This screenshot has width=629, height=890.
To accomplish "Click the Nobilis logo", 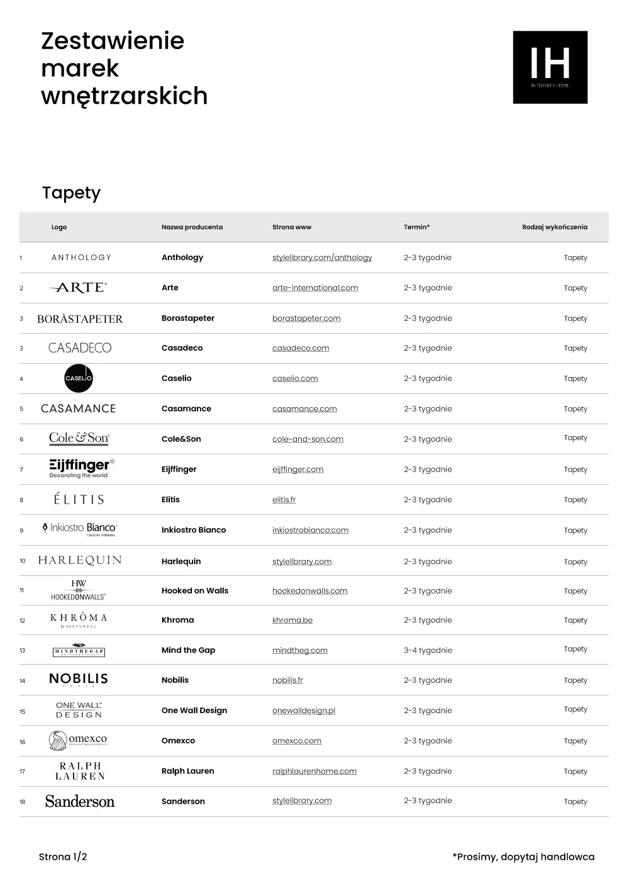I will pyautogui.click(x=79, y=680).
